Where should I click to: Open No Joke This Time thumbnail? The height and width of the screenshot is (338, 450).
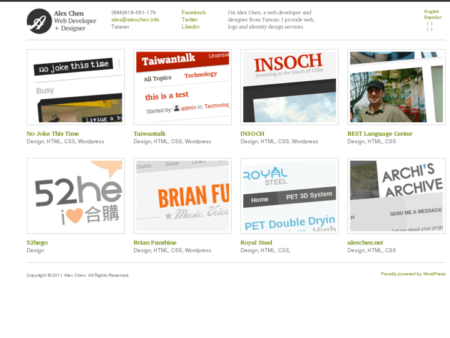click(76, 87)
